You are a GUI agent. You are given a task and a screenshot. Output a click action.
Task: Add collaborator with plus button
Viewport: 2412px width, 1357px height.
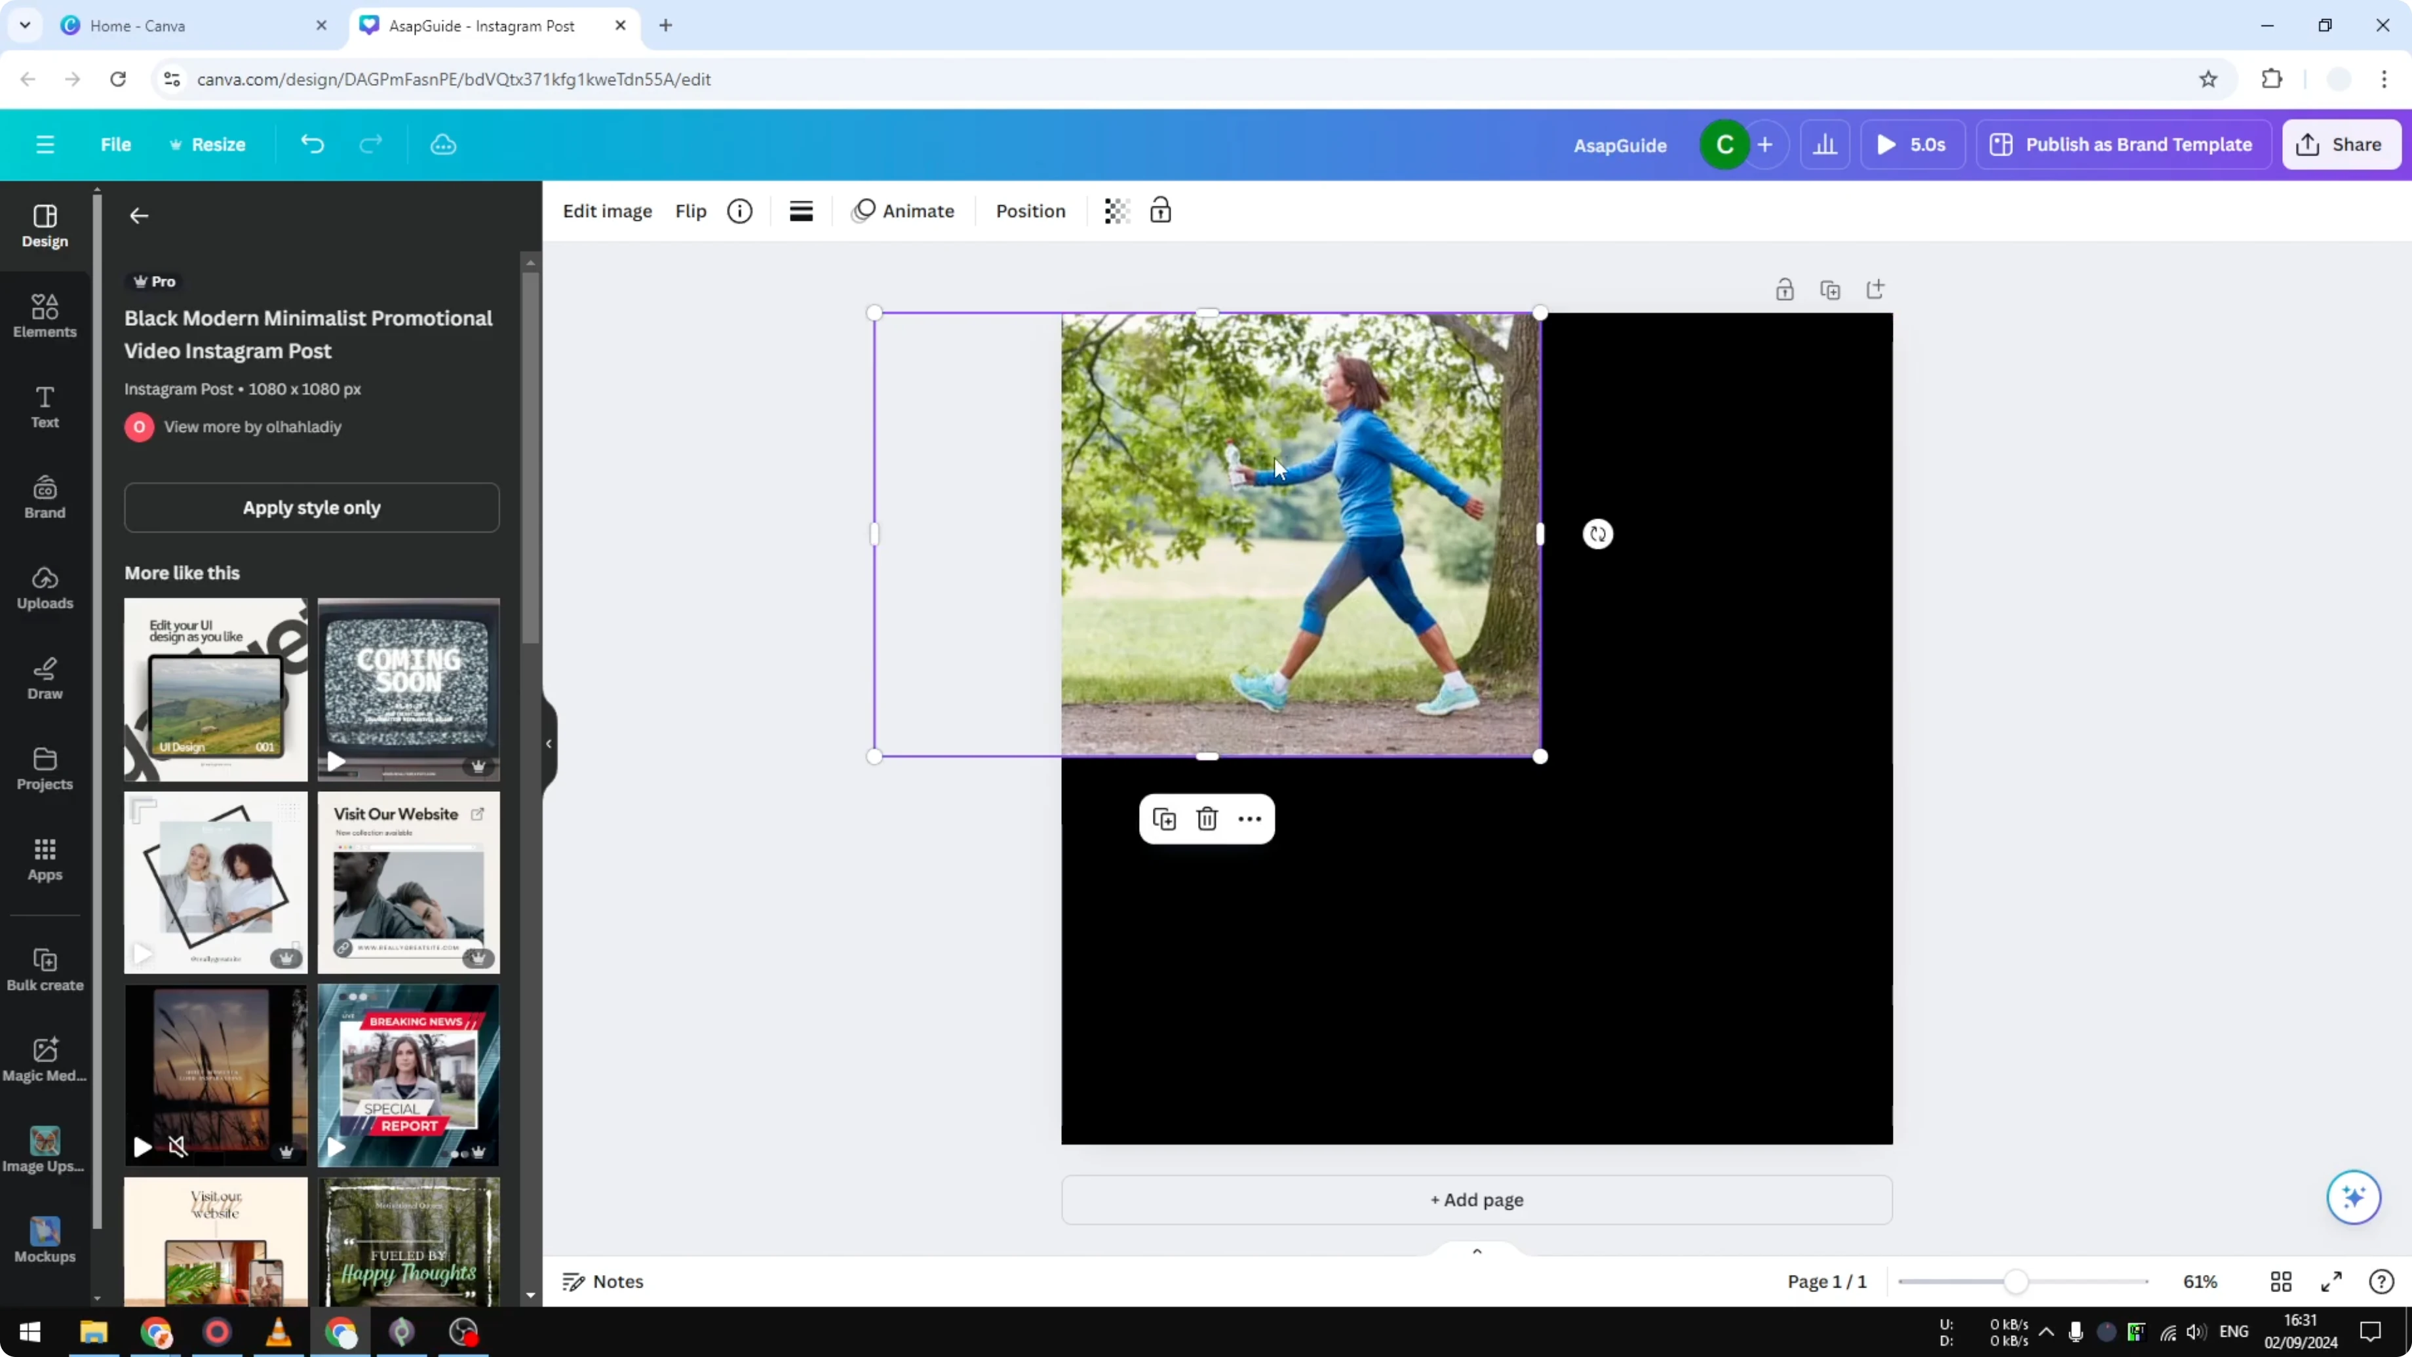point(1765,145)
